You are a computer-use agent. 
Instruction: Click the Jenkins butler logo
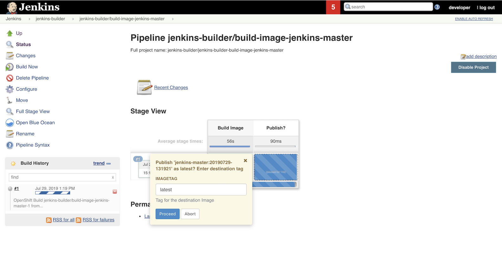point(12,8)
